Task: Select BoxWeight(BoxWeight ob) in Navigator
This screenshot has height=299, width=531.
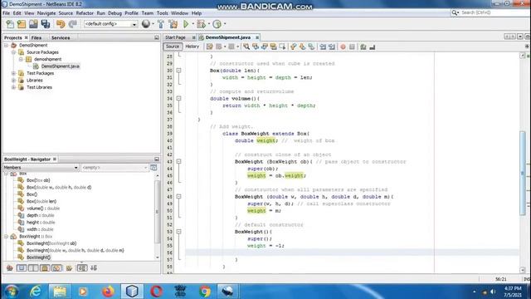Action: 51,243
